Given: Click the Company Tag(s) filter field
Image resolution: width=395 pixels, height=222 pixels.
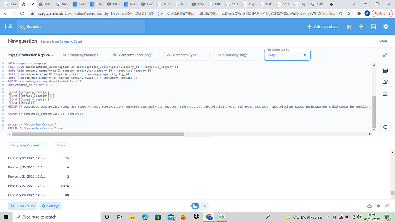Looking at the screenshot, I should pyautogui.click(x=237, y=55).
